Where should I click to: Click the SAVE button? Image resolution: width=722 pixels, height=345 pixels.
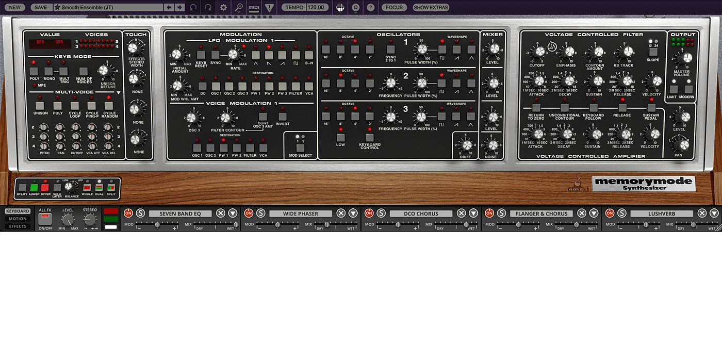[41, 7]
